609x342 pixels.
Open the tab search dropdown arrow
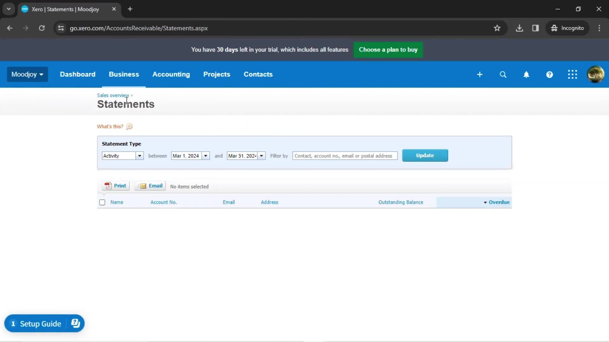[x=9, y=9]
